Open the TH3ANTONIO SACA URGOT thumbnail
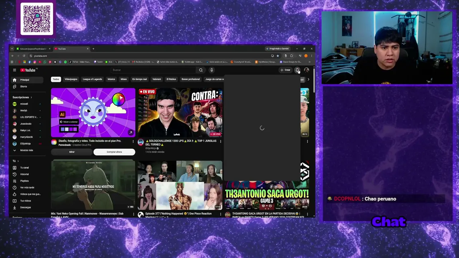The image size is (459, 258). (267, 196)
